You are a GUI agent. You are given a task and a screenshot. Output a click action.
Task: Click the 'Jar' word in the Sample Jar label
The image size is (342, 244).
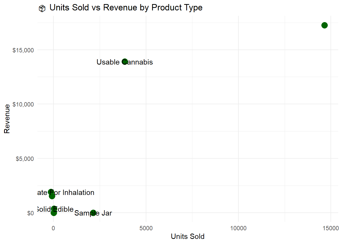(107, 213)
